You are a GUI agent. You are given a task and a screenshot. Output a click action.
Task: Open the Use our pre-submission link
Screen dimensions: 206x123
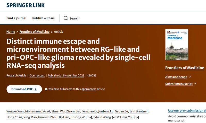tap(187, 111)
